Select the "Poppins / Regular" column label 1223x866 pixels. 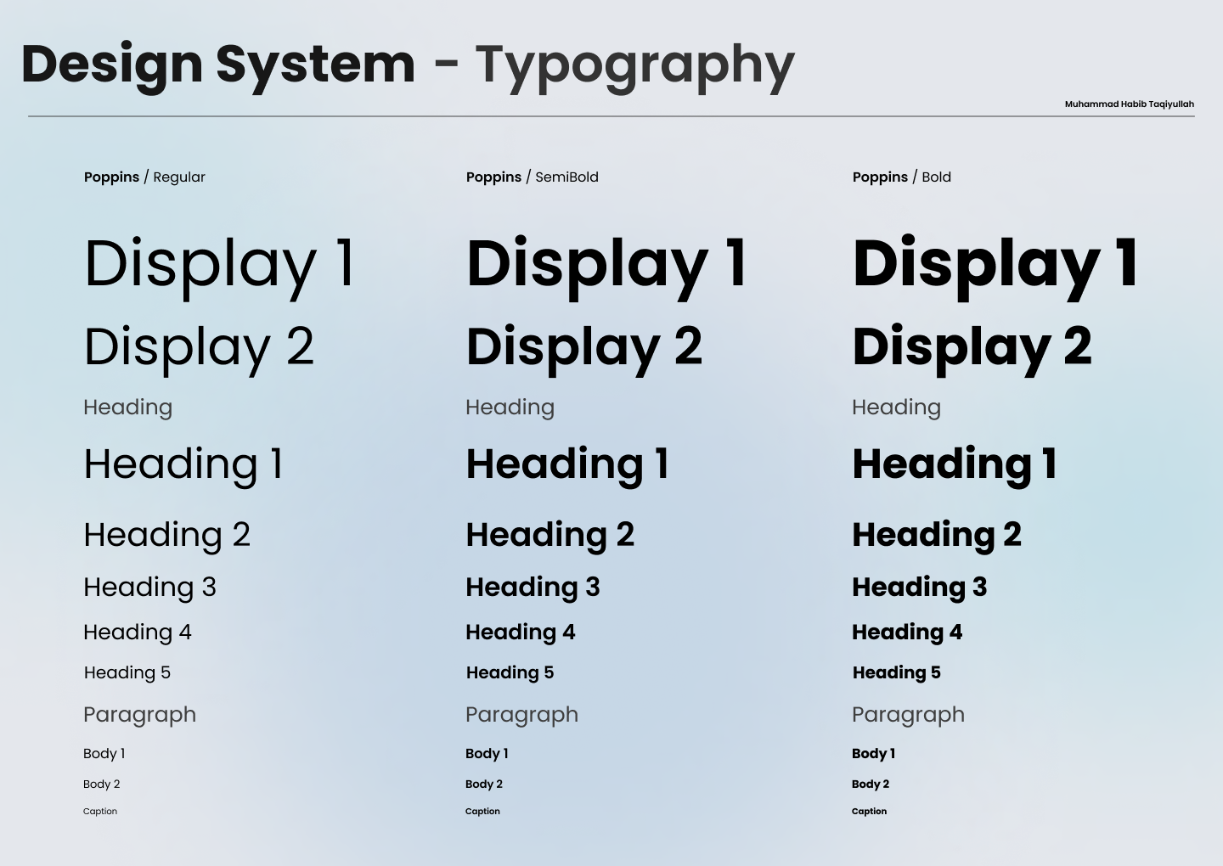tap(144, 177)
